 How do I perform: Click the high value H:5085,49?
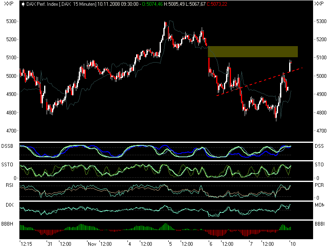[x=174, y=4]
